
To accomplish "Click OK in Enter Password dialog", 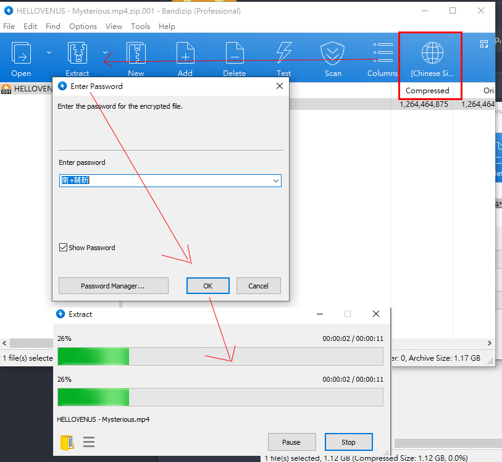I will 208,285.
